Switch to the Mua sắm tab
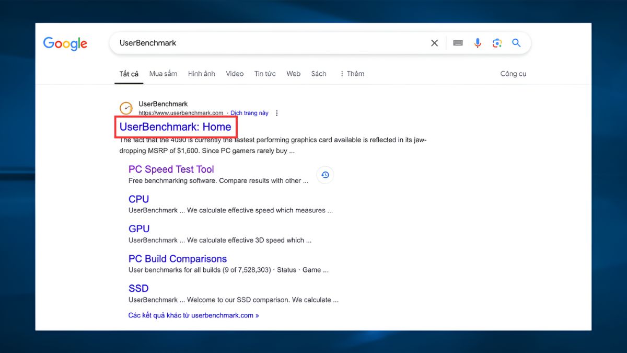Viewport: 627px width, 353px height. coord(164,74)
